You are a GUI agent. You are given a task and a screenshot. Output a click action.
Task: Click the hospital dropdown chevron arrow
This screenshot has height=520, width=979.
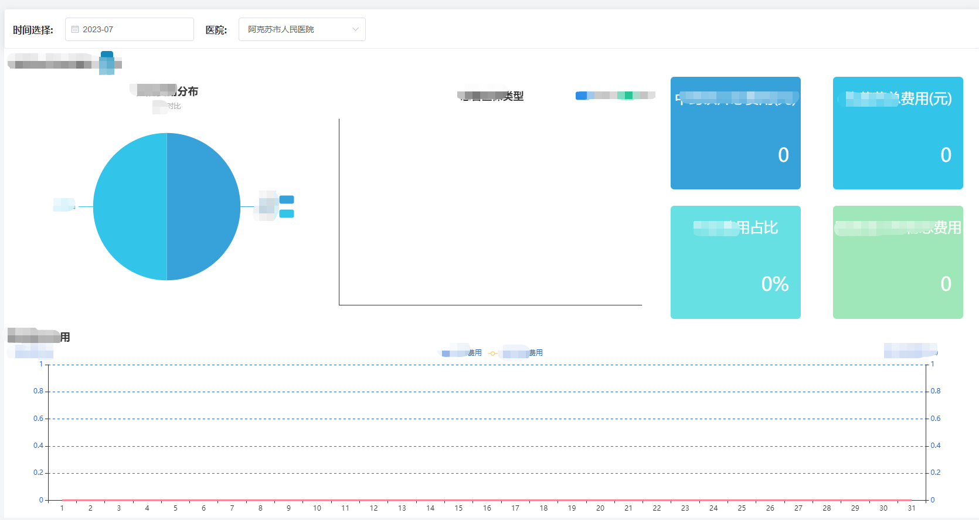click(x=355, y=29)
